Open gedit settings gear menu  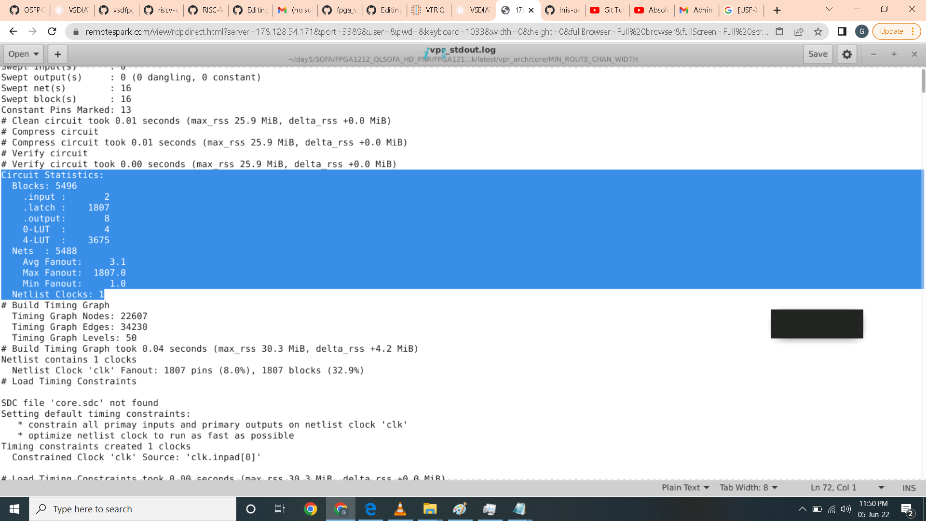coord(847,54)
